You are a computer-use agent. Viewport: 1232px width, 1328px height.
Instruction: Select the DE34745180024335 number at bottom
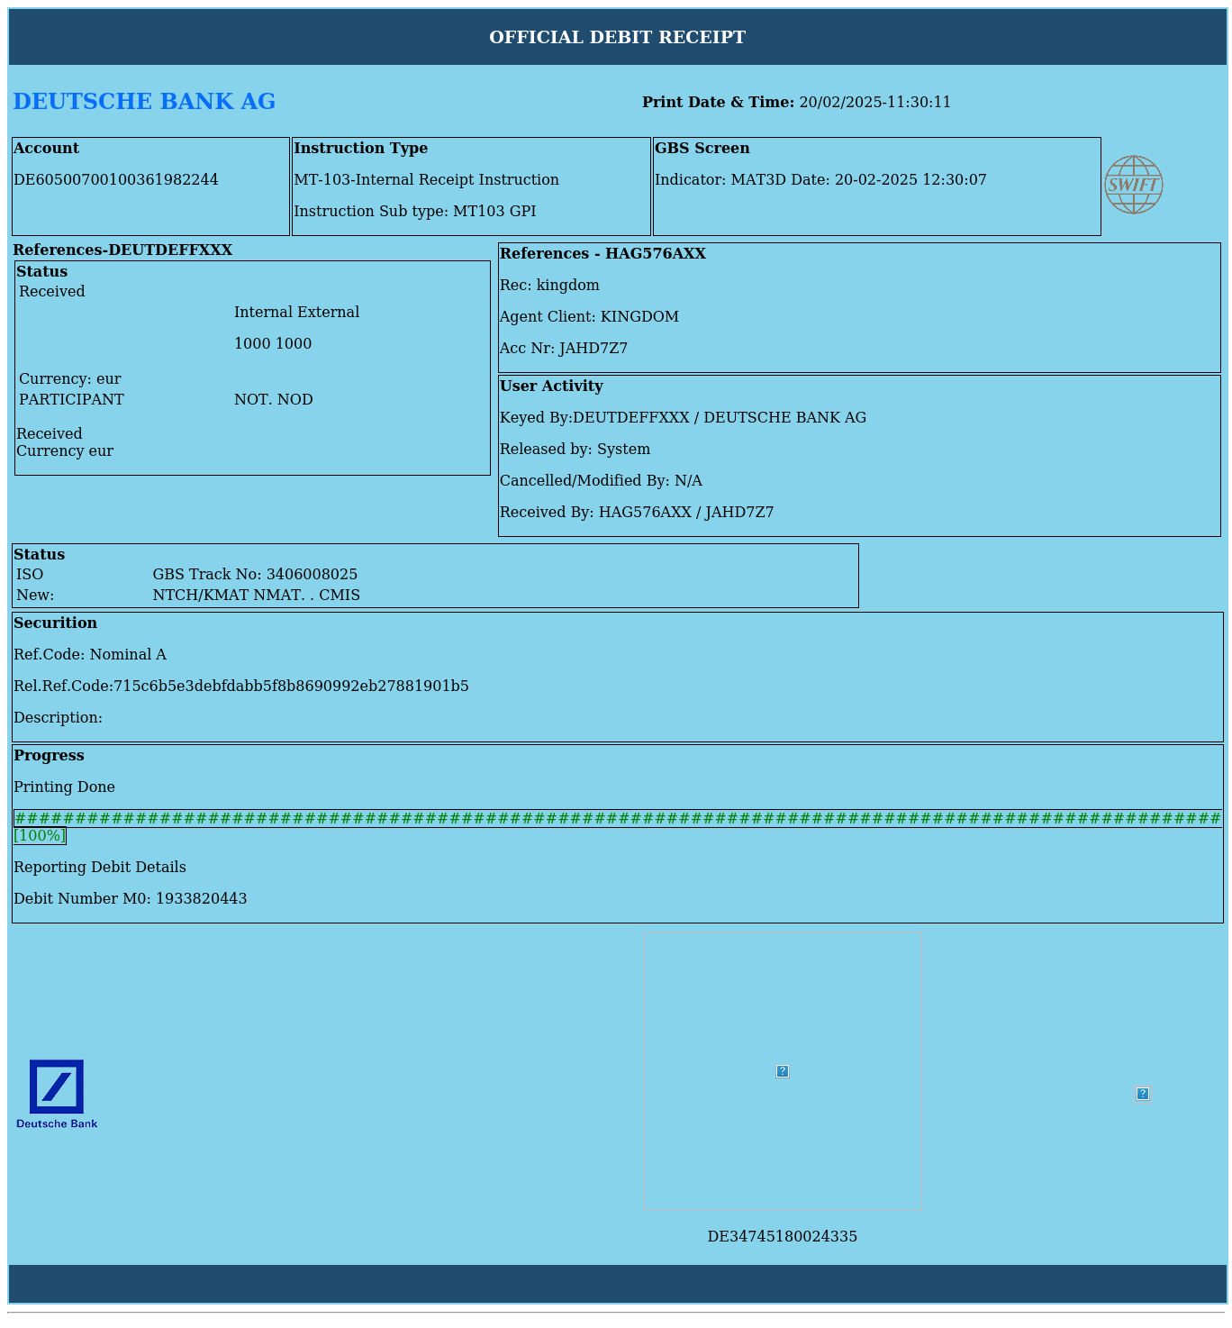pyautogui.click(x=782, y=1237)
